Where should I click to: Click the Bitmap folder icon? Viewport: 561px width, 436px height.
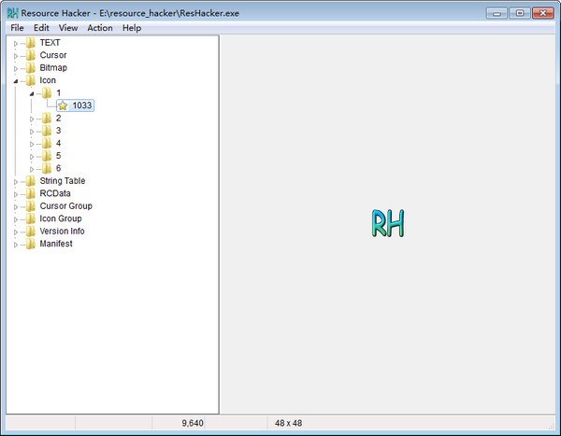[30, 68]
